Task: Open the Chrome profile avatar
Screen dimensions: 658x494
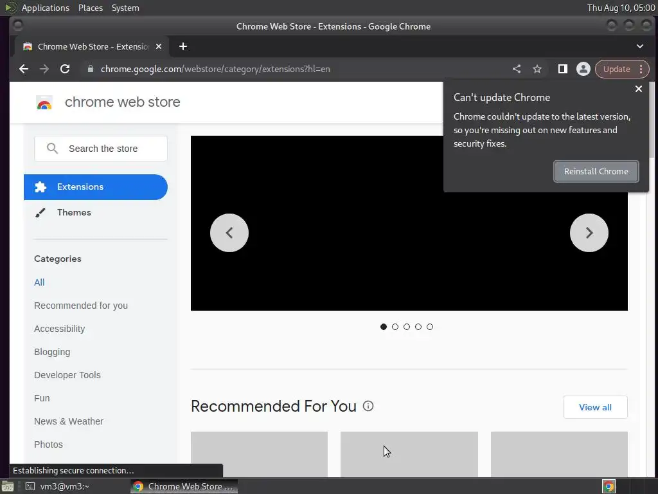Action: 583,69
